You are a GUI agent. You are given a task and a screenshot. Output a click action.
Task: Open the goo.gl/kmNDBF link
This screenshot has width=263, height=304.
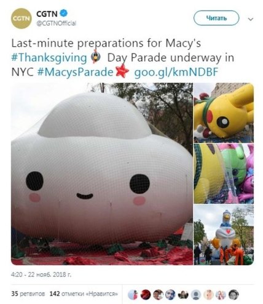pyautogui.click(x=176, y=72)
